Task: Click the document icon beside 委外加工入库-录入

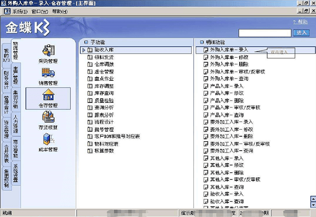Action: (x=206, y=122)
